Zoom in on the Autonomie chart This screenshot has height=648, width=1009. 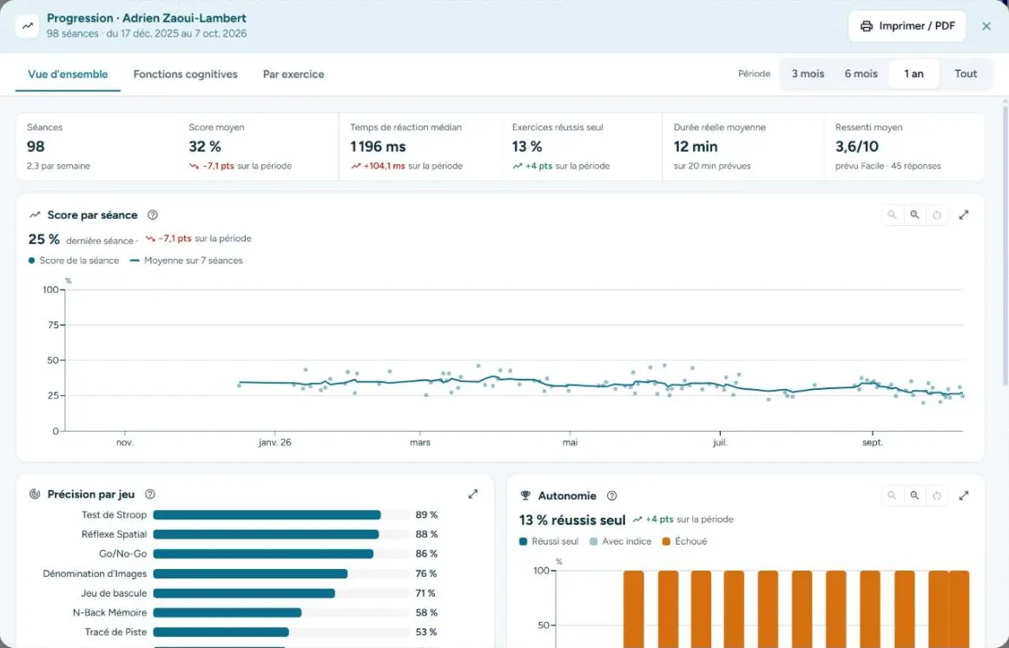pos(914,495)
